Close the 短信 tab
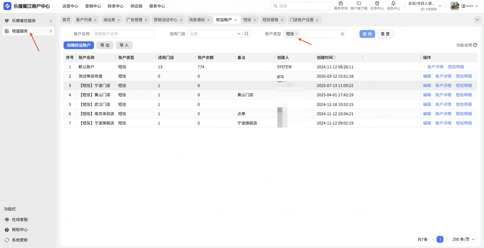Screen dimensions: 484x248 [255, 20]
